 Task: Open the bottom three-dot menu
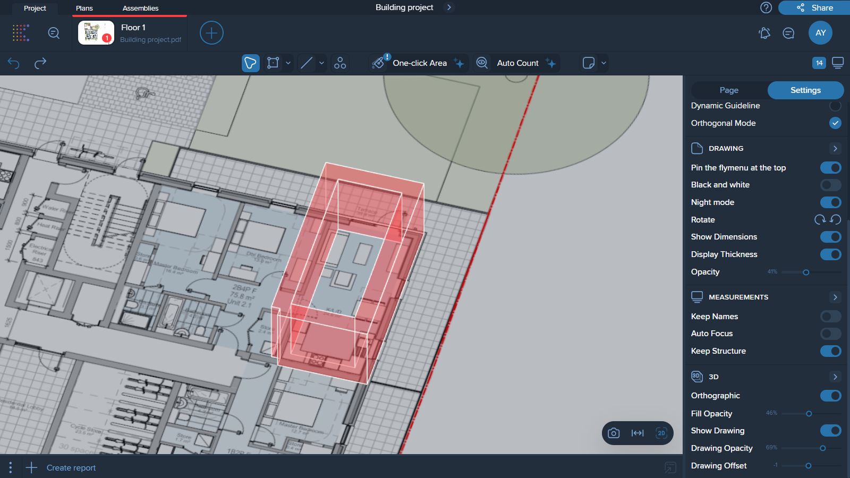click(x=10, y=467)
